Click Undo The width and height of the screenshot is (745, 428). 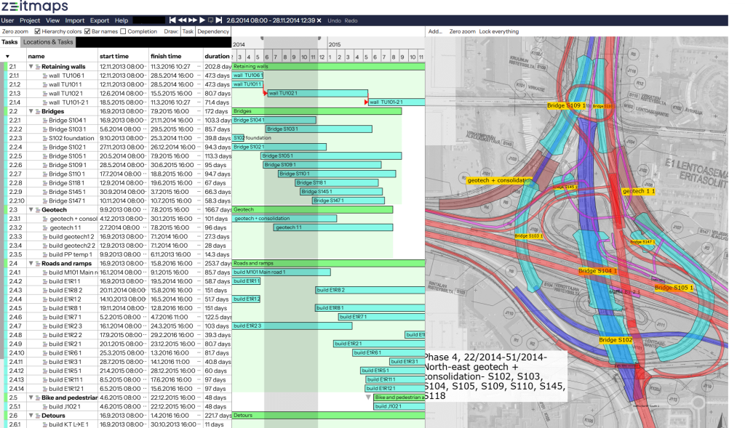(x=334, y=20)
